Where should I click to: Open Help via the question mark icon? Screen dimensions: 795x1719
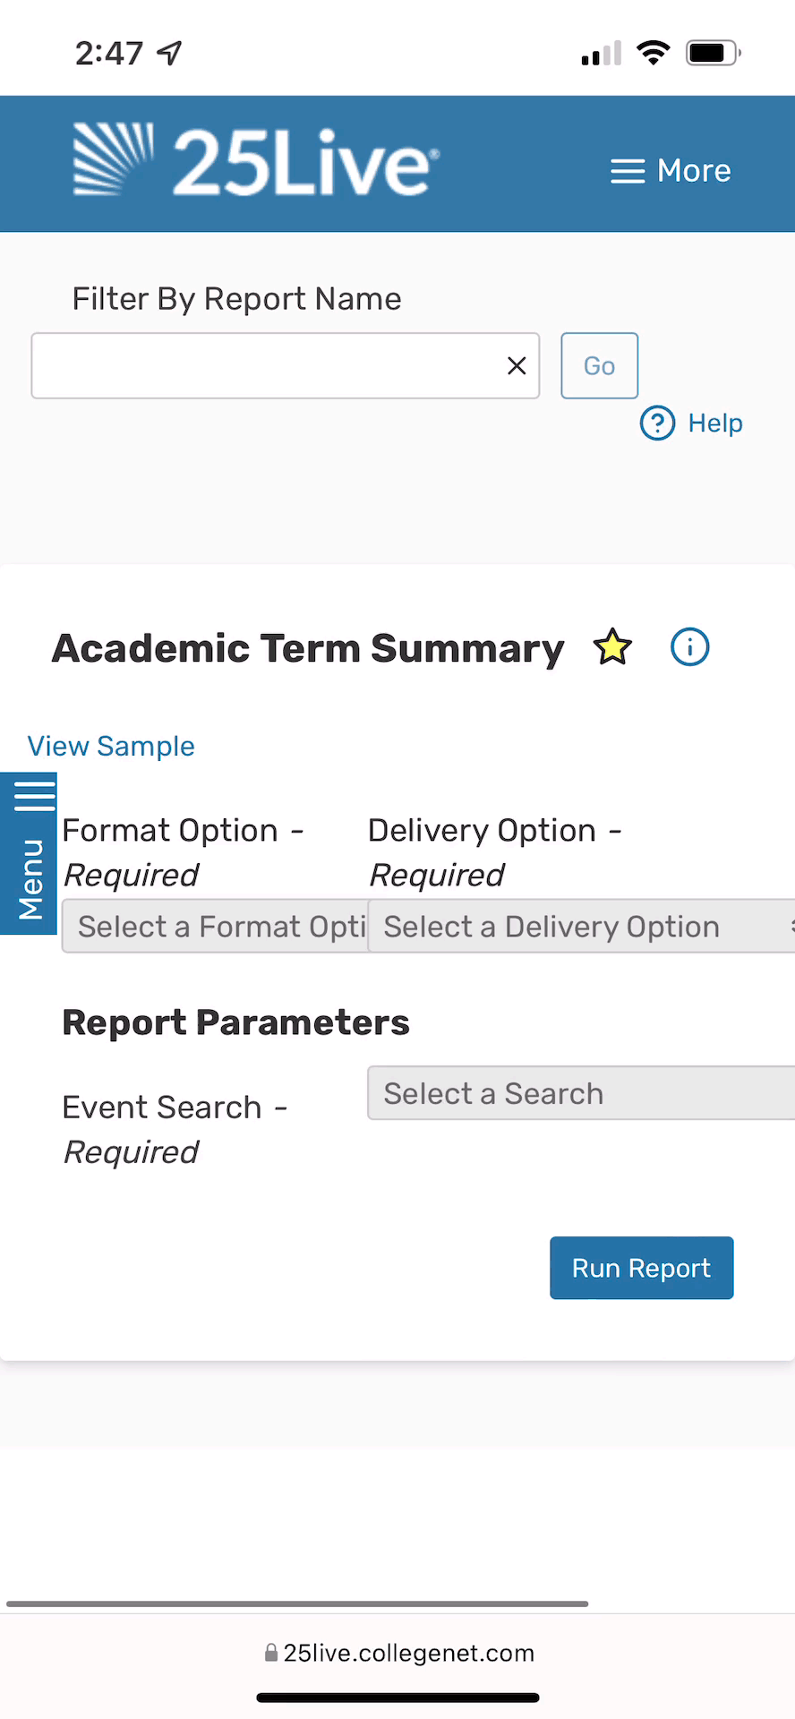pyautogui.click(x=658, y=423)
